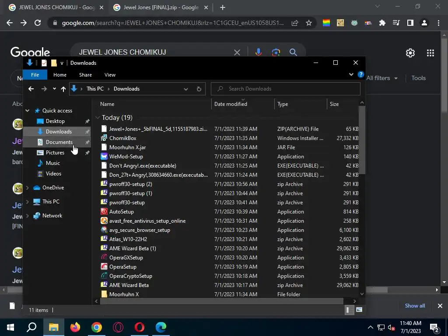Open the address bar history dropdown
The width and height of the screenshot is (448, 336).
point(185,89)
